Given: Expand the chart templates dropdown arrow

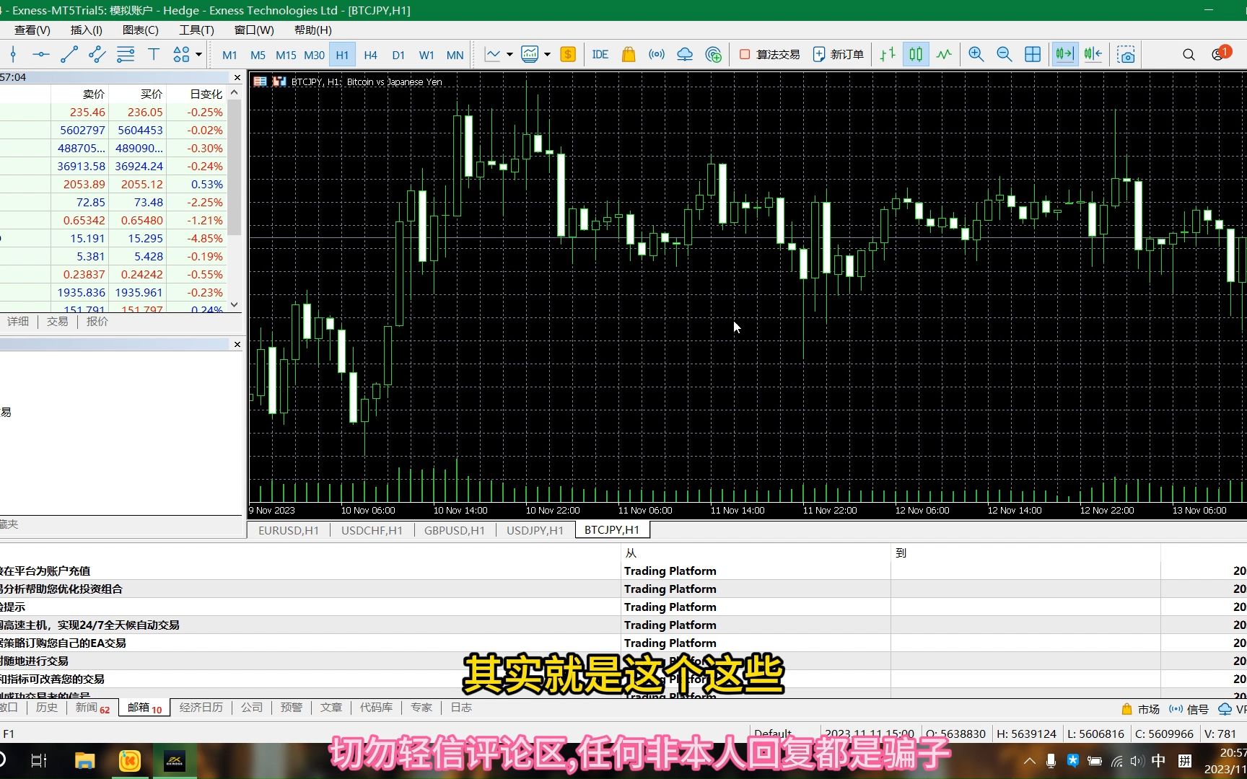Looking at the screenshot, I should (547, 54).
